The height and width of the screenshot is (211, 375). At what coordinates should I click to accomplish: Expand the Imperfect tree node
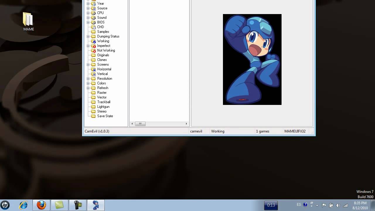pos(88,46)
